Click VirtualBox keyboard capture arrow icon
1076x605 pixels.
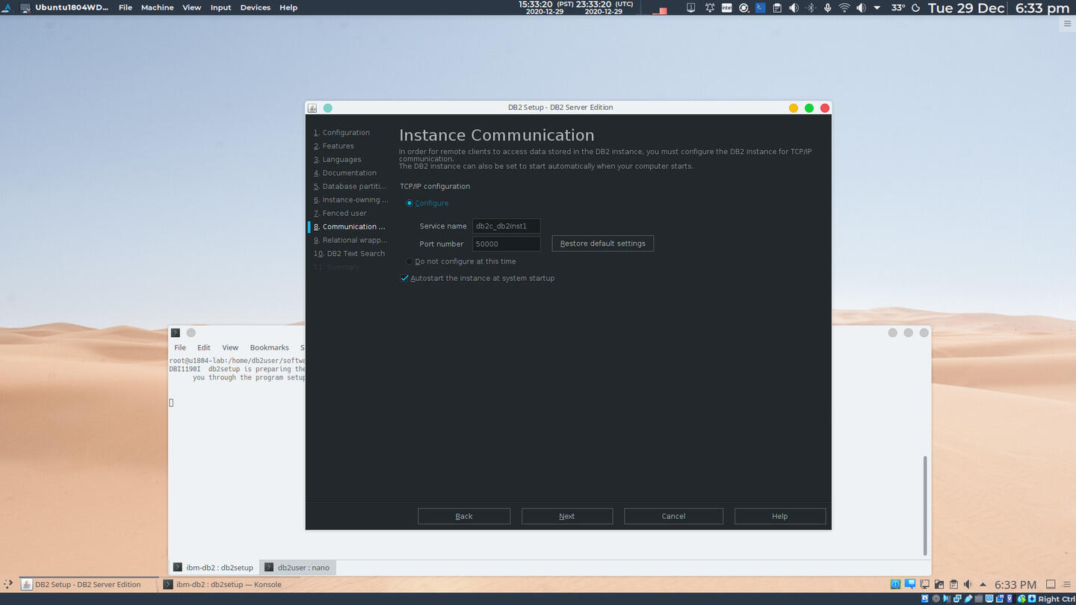pyautogui.click(x=1032, y=598)
